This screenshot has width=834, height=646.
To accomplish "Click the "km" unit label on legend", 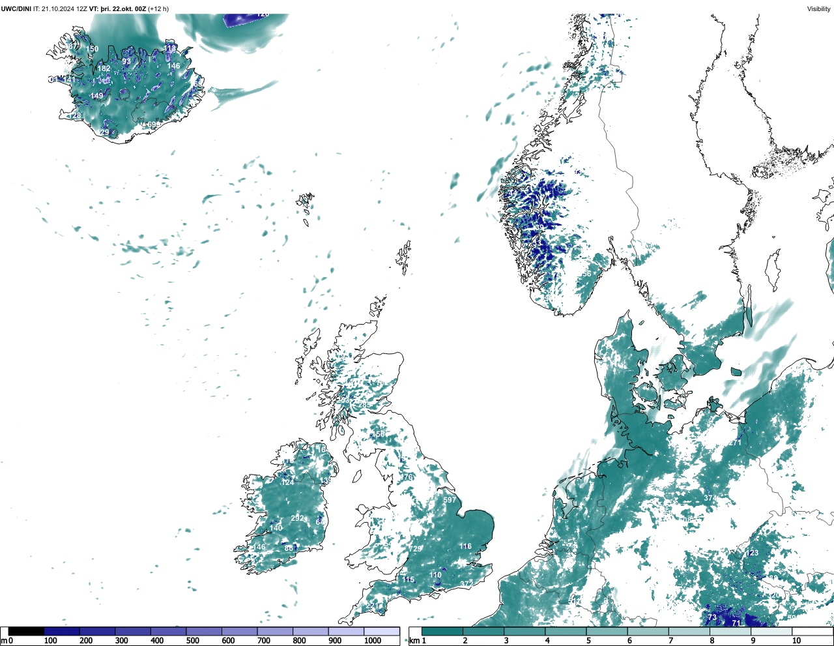I will click(x=414, y=641).
